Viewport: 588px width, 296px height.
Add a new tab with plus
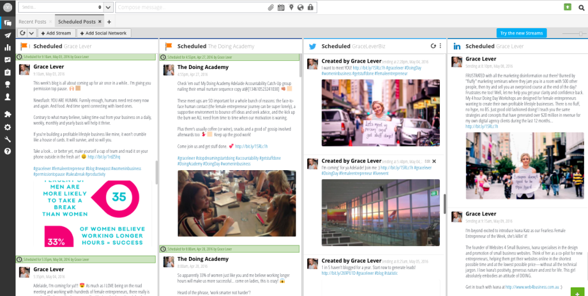click(109, 22)
